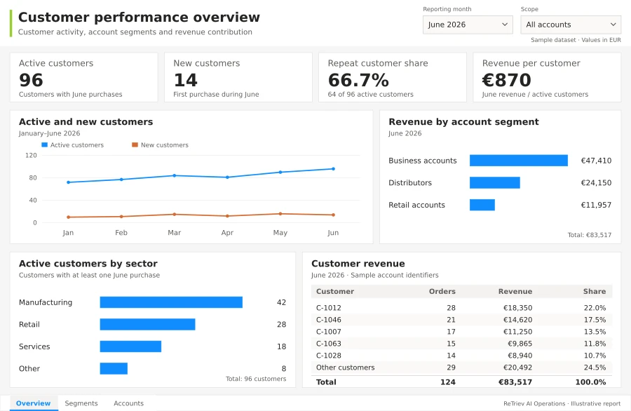Click the €47,410 Business accounts value
The width and height of the screenshot is (631, 411).
click(596, 160)
